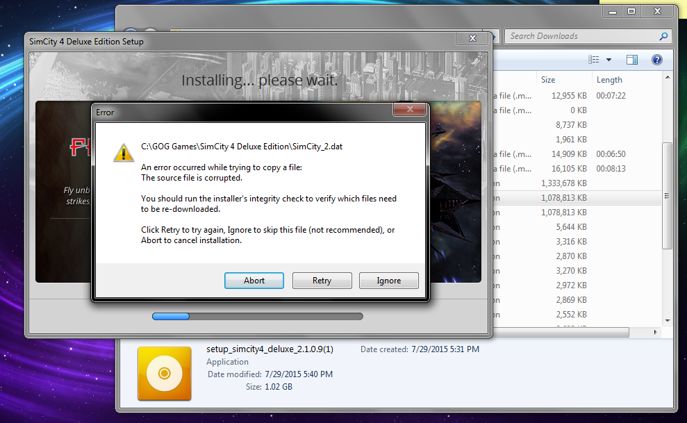The image size is (687, 423).
Task: Select the file row sized 3,316 KB
Action: pyautogui.click(x=577, y=242)
